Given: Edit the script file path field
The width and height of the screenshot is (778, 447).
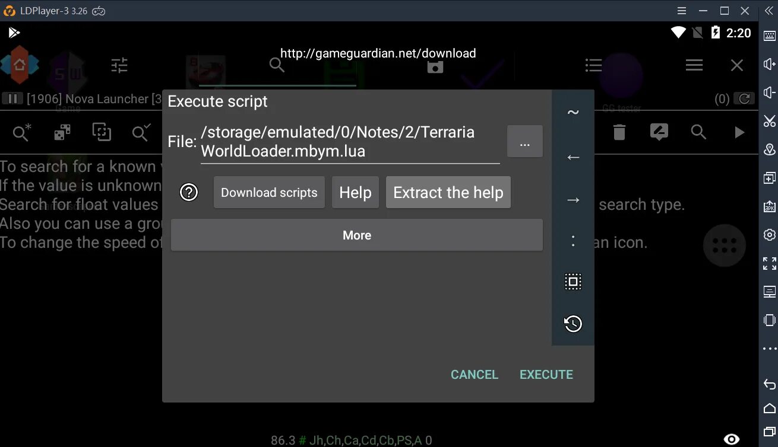Looking at the screenshot, I should tap(350, 142).
